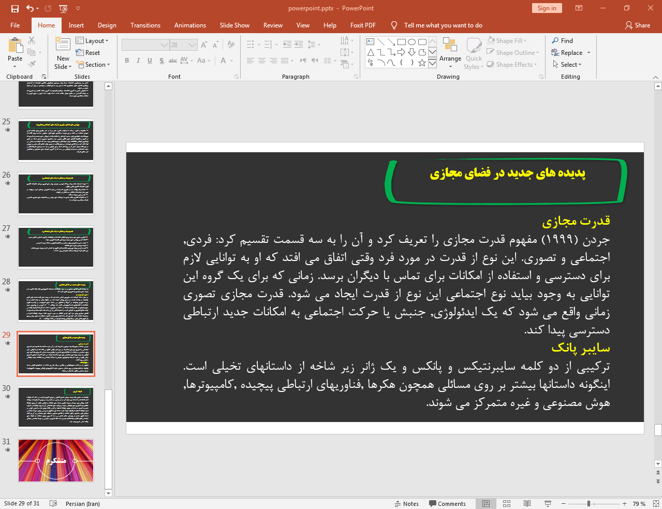Viewport: 662px width, 509px height.
Task: Click the Undo arrow icon
Action: pos(30,8)
